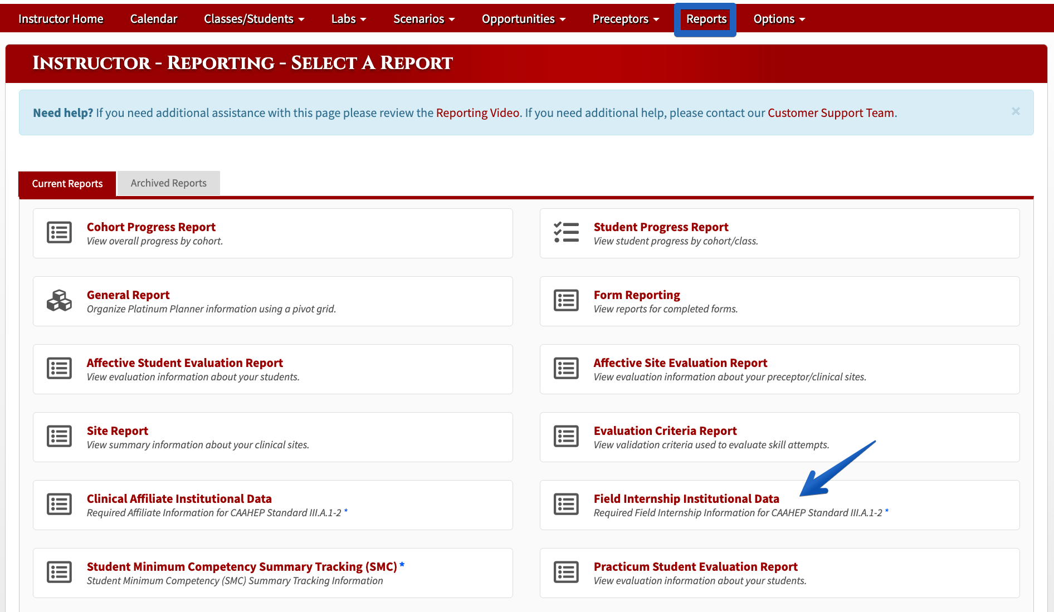The image size is (1054, 612).
Task: Open the Calendar page
Action: tap(154, 19)
